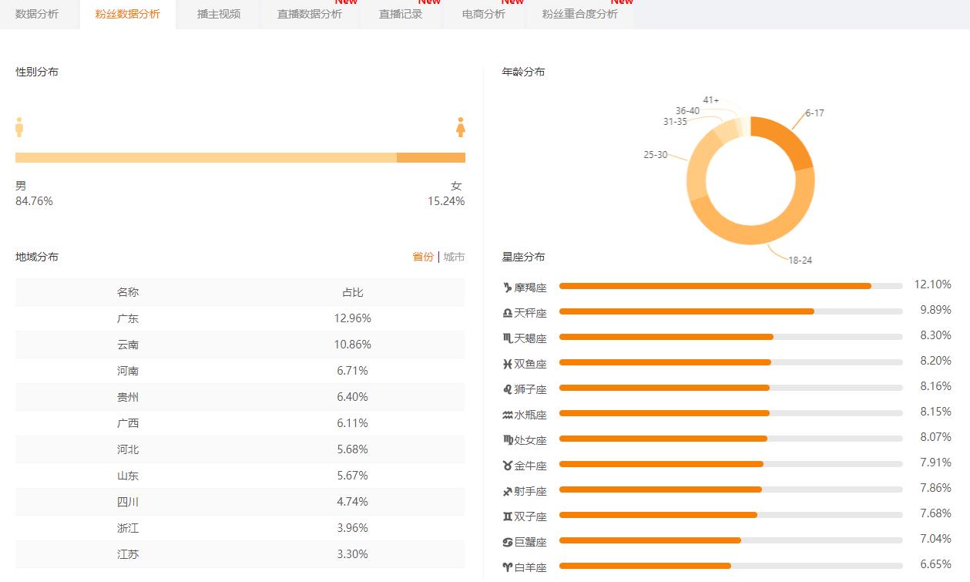Viewport: 970px width, 582px height.
Task: Open the 电商分析 tab
Action: point(483,14)
